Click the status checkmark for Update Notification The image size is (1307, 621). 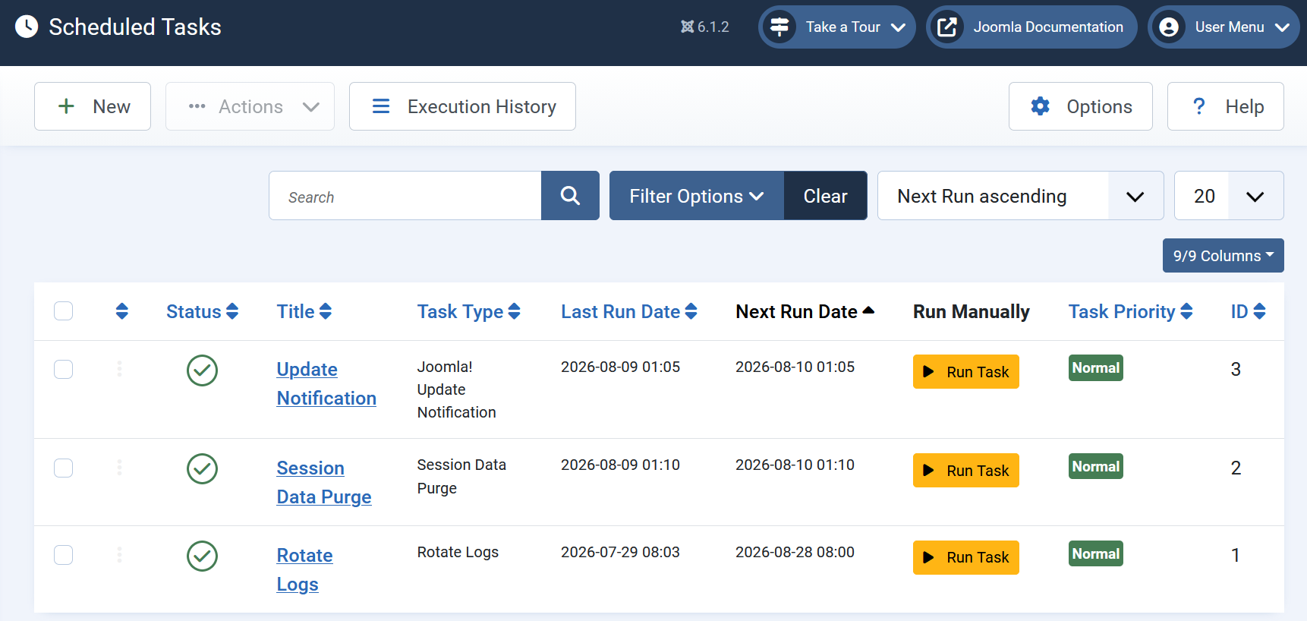point(202,370)
